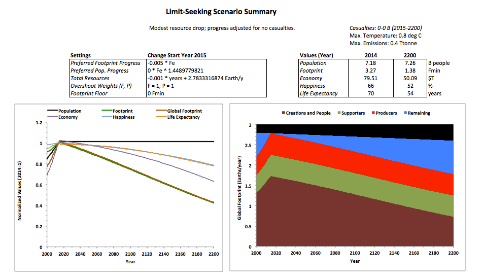The width and height of the screenshot is (483, 279).
Task: Click the red Producers legend swatch
Action: click(376, 113)
